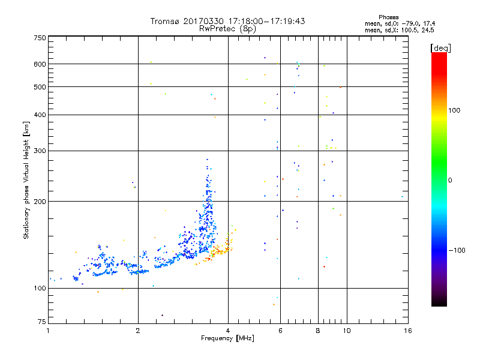The image size is (480, 360).
Task: Click the x-axis '8' tick label
Action: click(x=318, y=331)
